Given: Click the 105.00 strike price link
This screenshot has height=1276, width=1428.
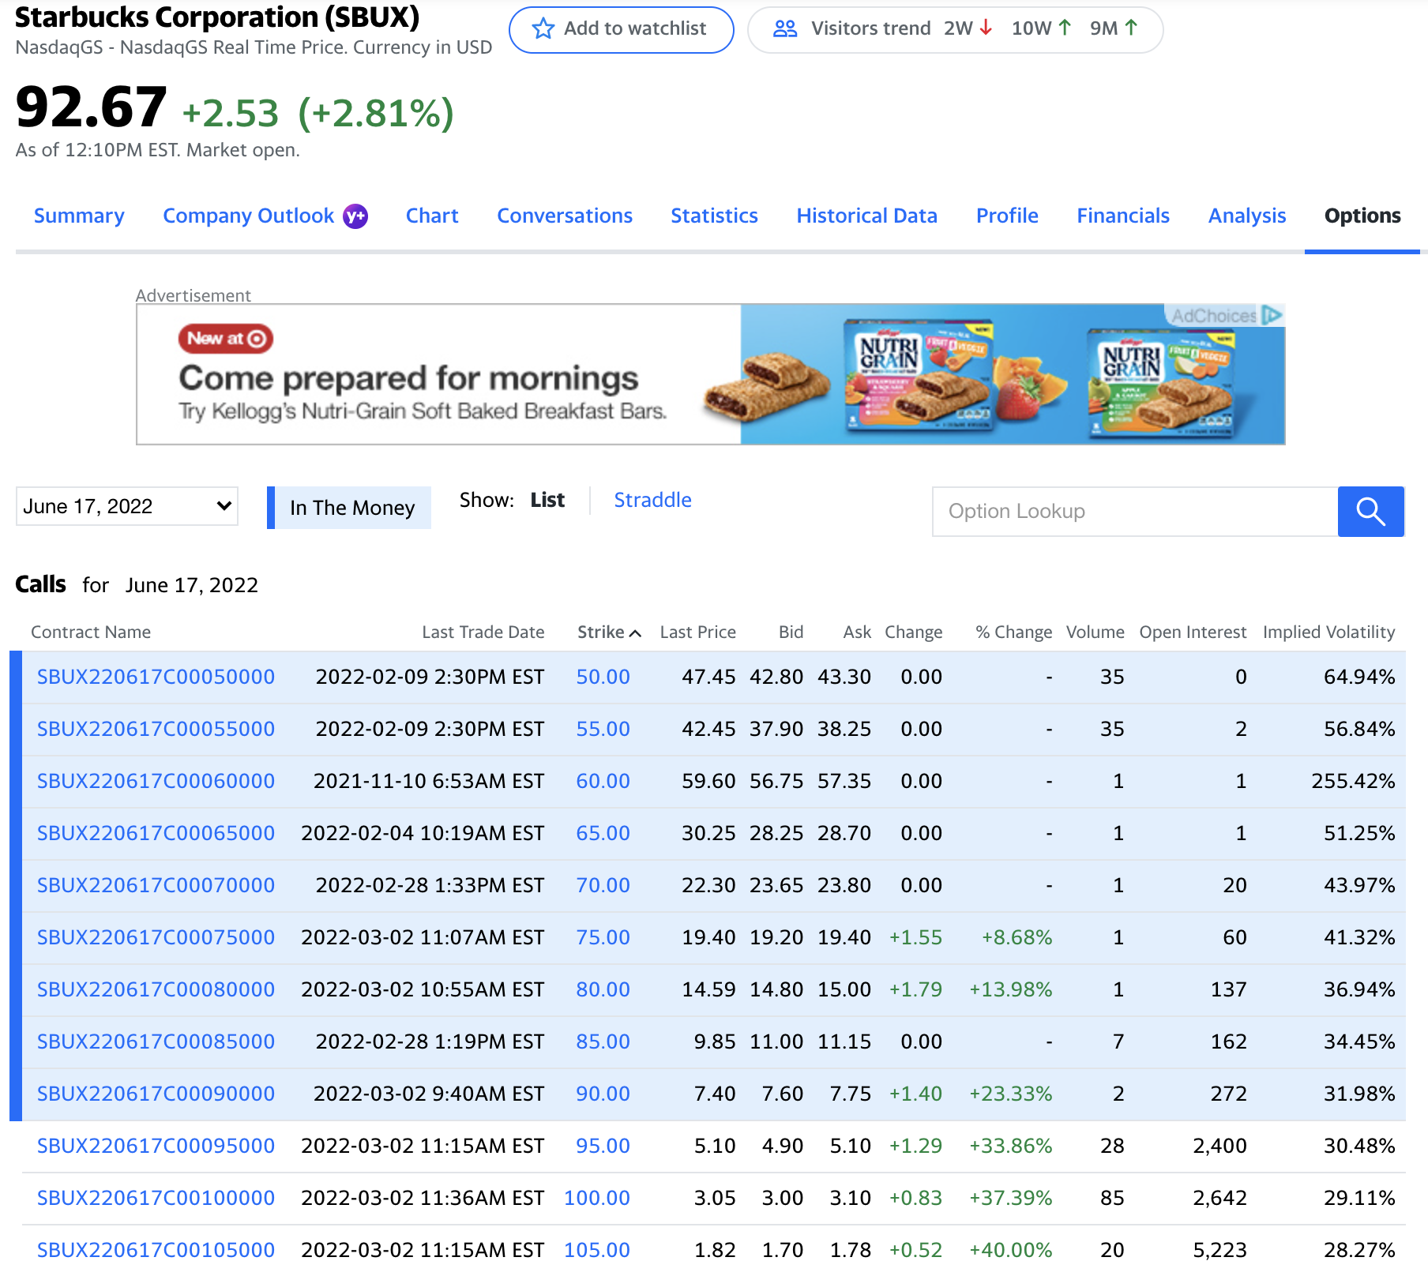Looking at the screenshot, I should [597, 1250].
